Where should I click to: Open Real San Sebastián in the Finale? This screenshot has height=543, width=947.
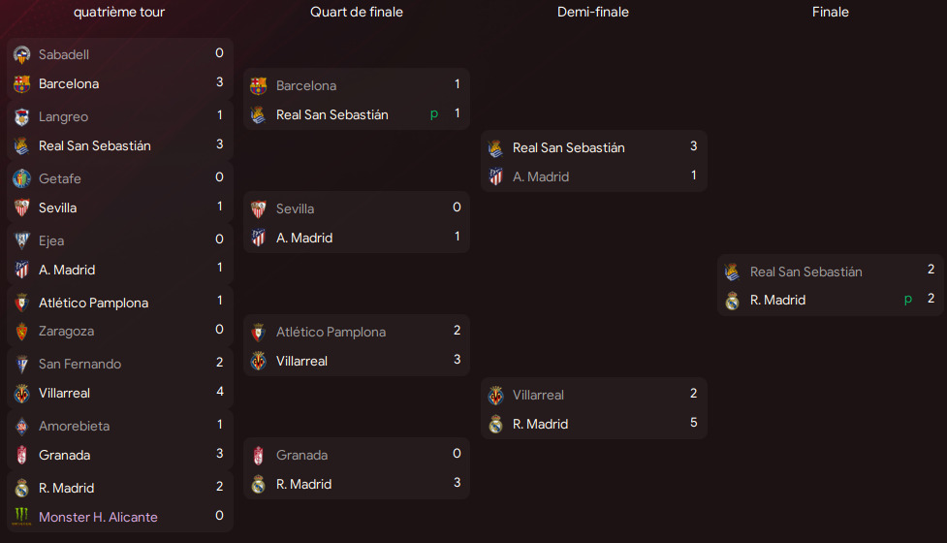click(805, 272)
